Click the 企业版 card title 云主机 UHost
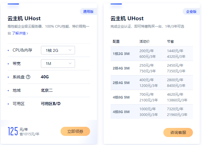The image size is (202, 145). click(127, 19)
